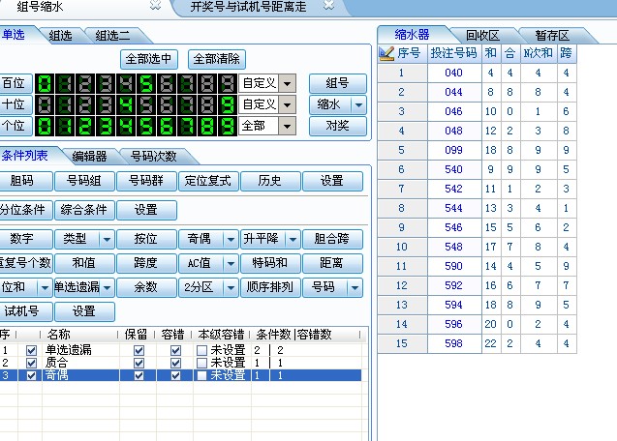
Task: Toggle digit 7 in the 个位 row
Action: click(186, 126)
